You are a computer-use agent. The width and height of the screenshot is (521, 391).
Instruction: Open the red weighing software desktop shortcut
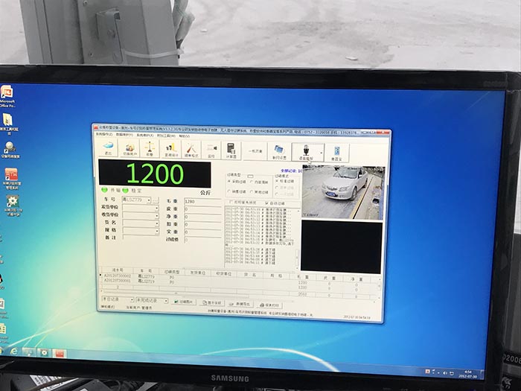coord(11,179)
